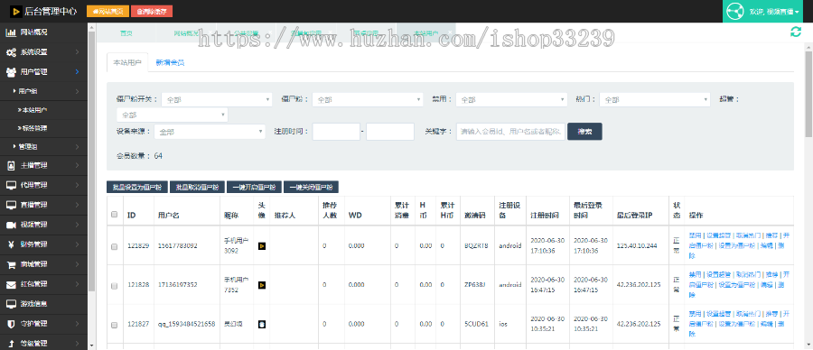This screenshot has width=813, height=350.
Task: Click the 网站概况 bar chart icon
Action: (10, 32)
